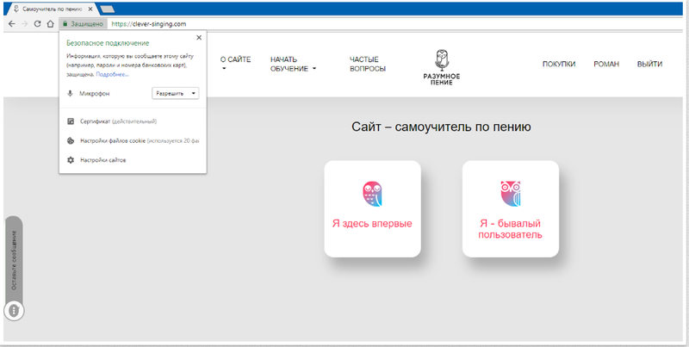Screen dimensions: 689x347
Task: Choose Я - бывалый пользователь card
Action: 511,209
